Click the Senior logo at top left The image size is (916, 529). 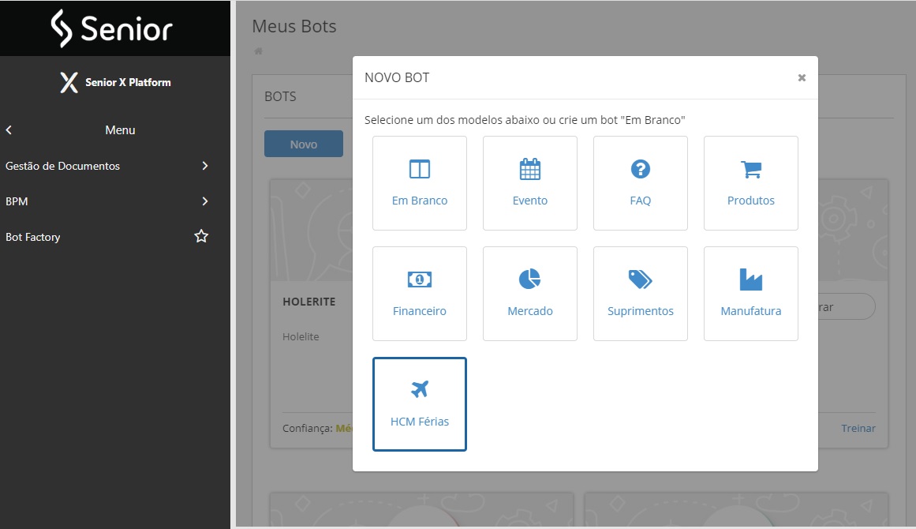click(114, 28)
